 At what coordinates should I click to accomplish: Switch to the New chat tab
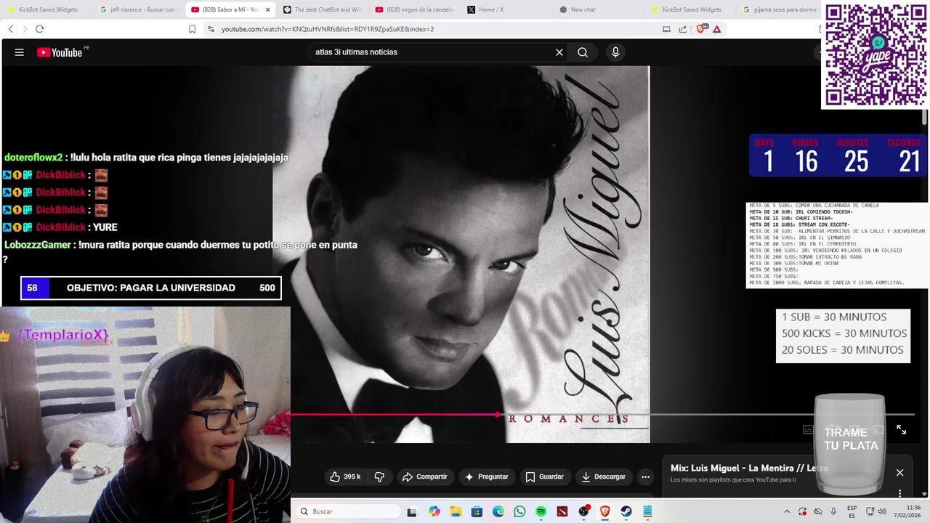pos(597,9)
